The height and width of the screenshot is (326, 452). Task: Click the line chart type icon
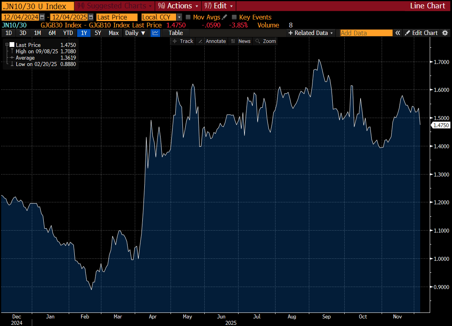tap(155, 33)
